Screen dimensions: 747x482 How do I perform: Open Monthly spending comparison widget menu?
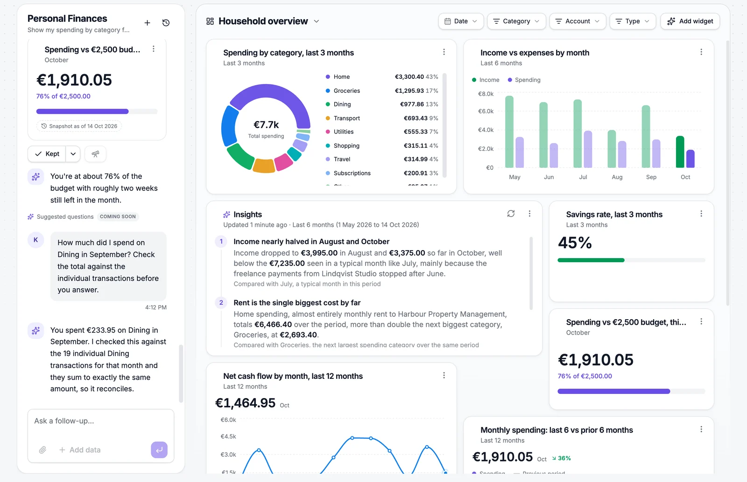[x=701, y=429]
